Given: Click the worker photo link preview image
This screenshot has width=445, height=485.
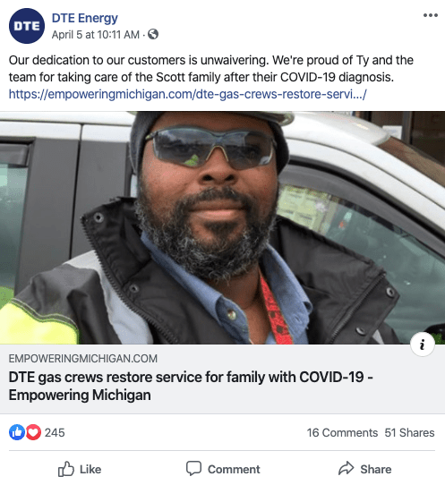Looking at the screenshot, I should 222,227.
